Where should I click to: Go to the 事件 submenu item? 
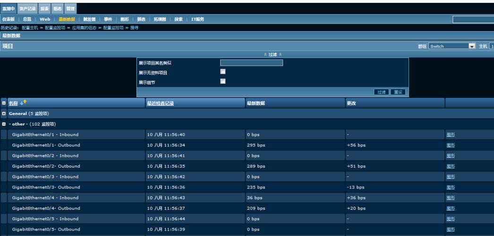click(x=108, y=19)
